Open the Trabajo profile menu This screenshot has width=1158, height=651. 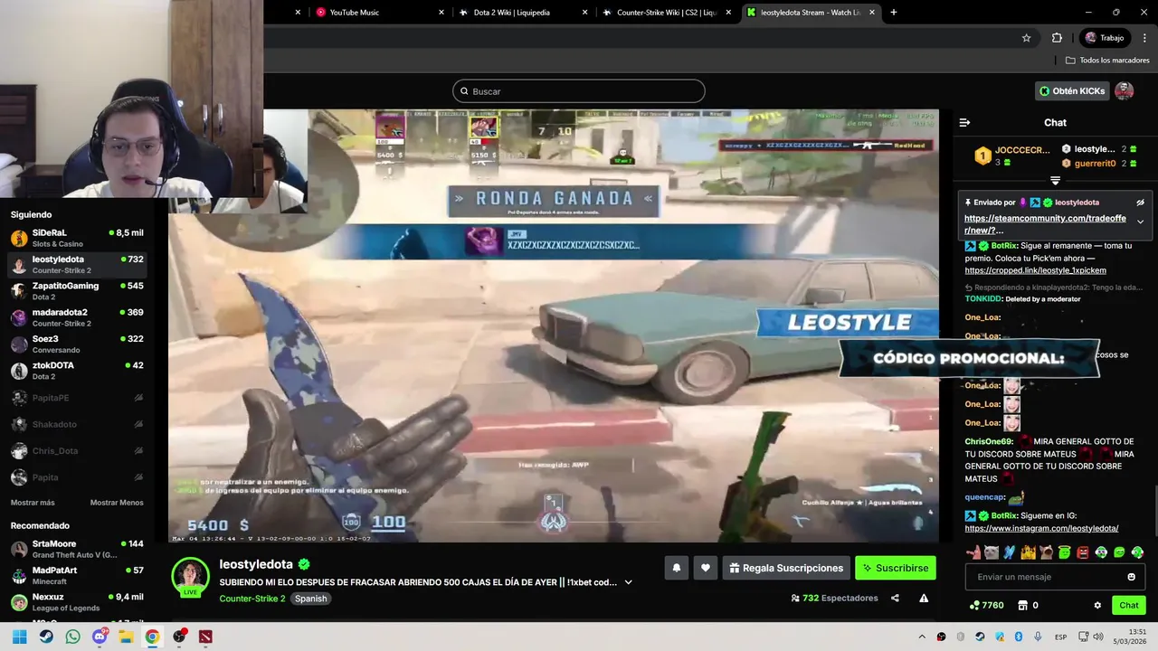(1105, 38)
